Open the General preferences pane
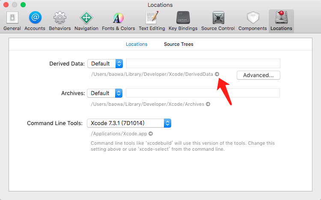Screen dimensions: 321x200 (x=12, y=21)
